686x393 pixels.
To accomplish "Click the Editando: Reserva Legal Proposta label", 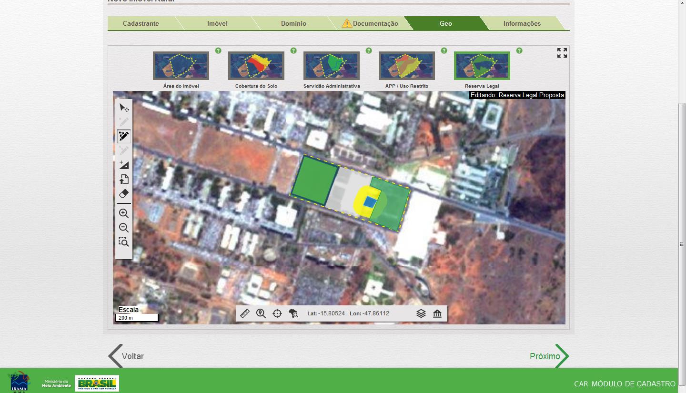I will point(517,95).
